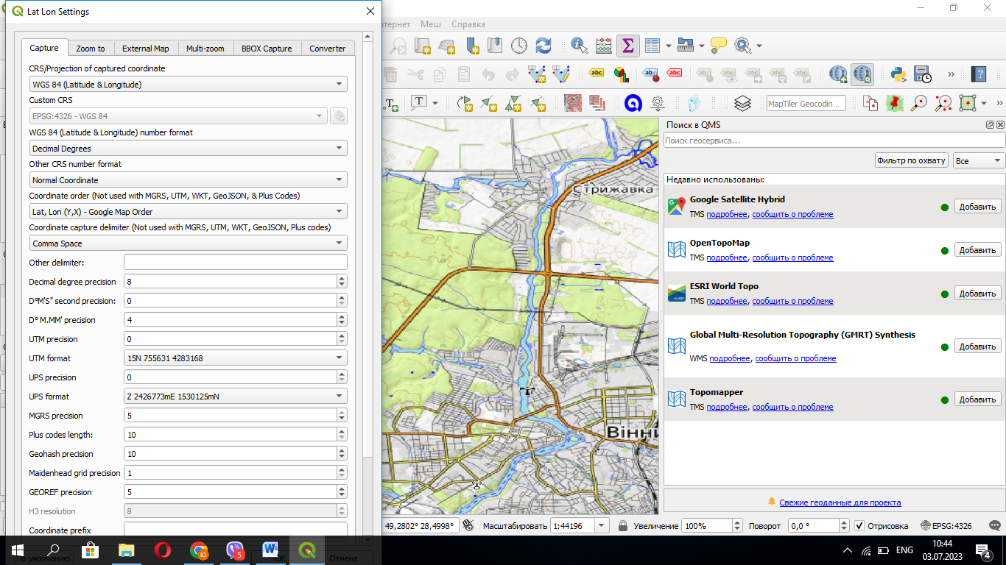Increase the Decimal degree precision stepper
The height and width of the screenshot is (565, 1006).
click(342, 278)
